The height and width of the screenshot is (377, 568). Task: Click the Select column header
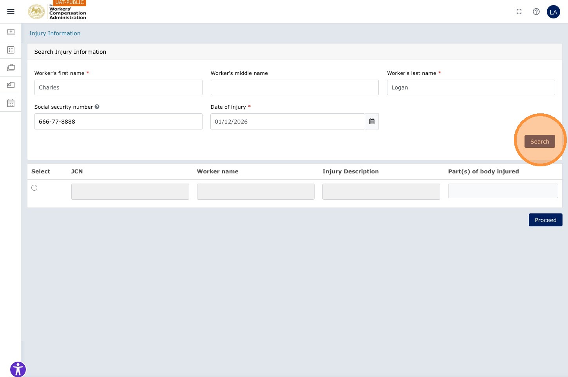41,171
